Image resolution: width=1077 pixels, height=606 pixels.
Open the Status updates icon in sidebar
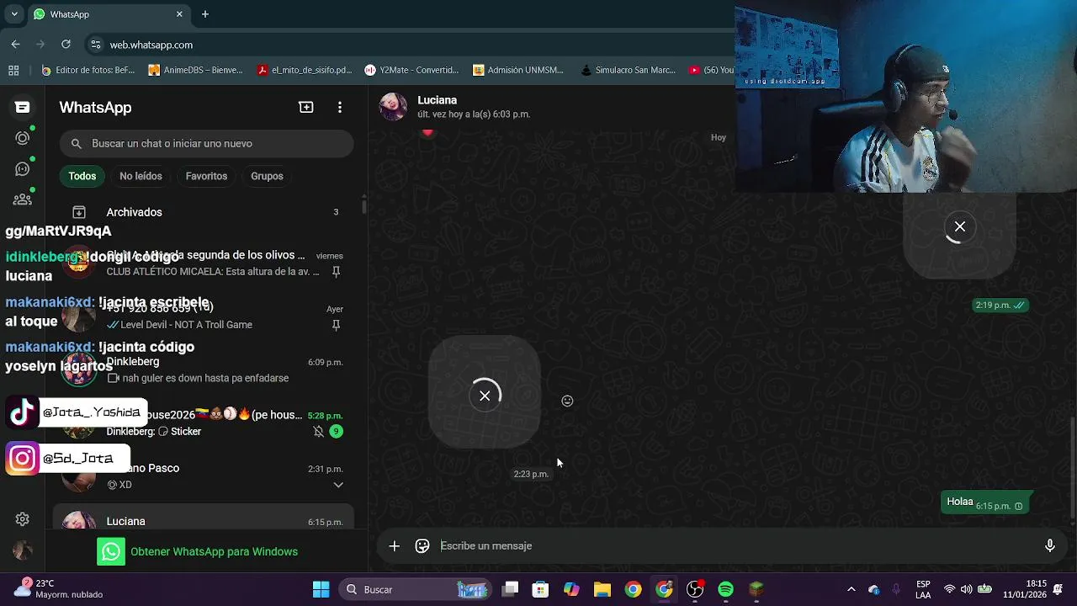[23, 138]
